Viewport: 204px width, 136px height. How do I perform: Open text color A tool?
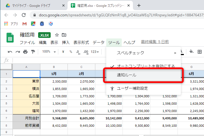(x=182, y=52)
